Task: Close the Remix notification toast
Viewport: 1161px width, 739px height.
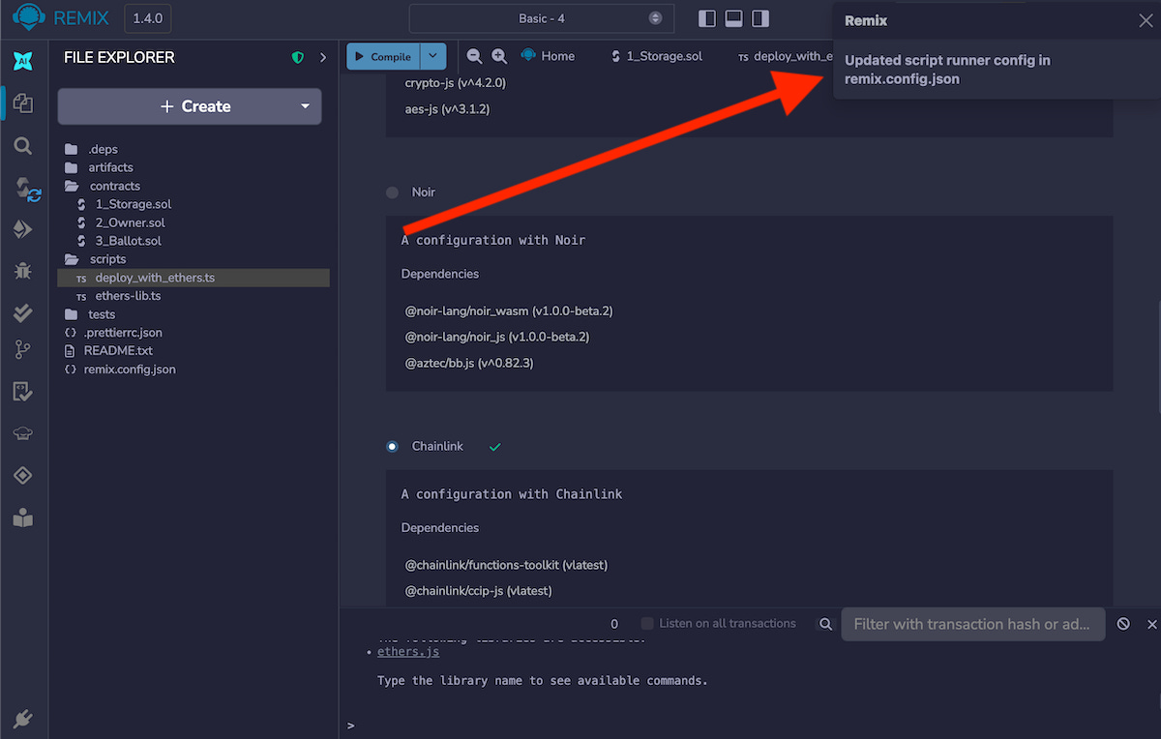Action: click(x=1146, y=20)
